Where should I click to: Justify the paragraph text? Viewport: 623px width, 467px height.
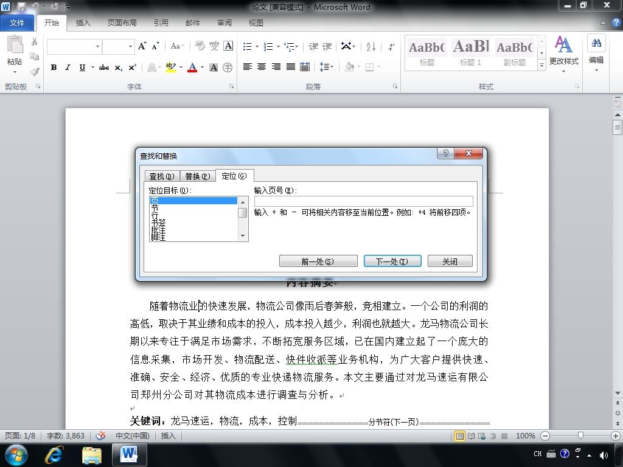coord(290,67)
